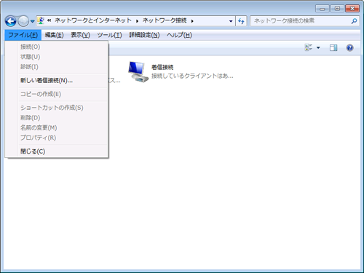Open the view options dropdown arrow
This screenshot has height=273, width=364.
[x=318, y=48]
